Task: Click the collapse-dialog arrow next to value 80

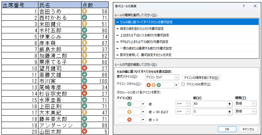Action: click(230, 104)
